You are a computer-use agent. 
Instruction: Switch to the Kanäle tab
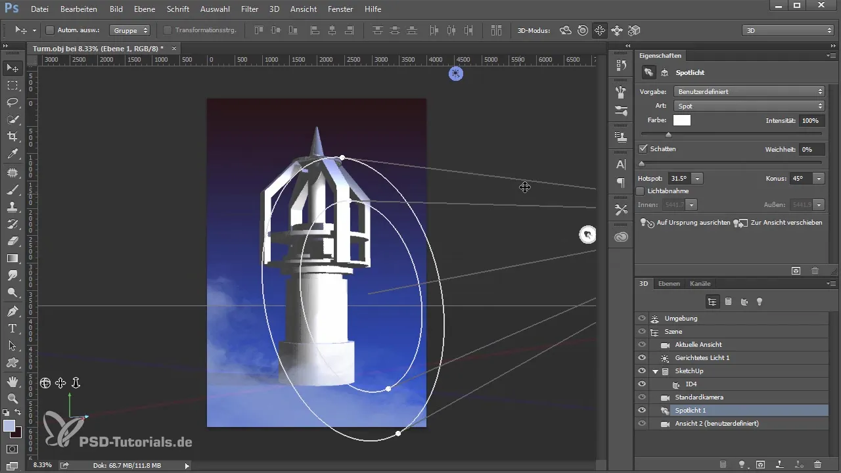pyautogui.click(x=700, y=284)
